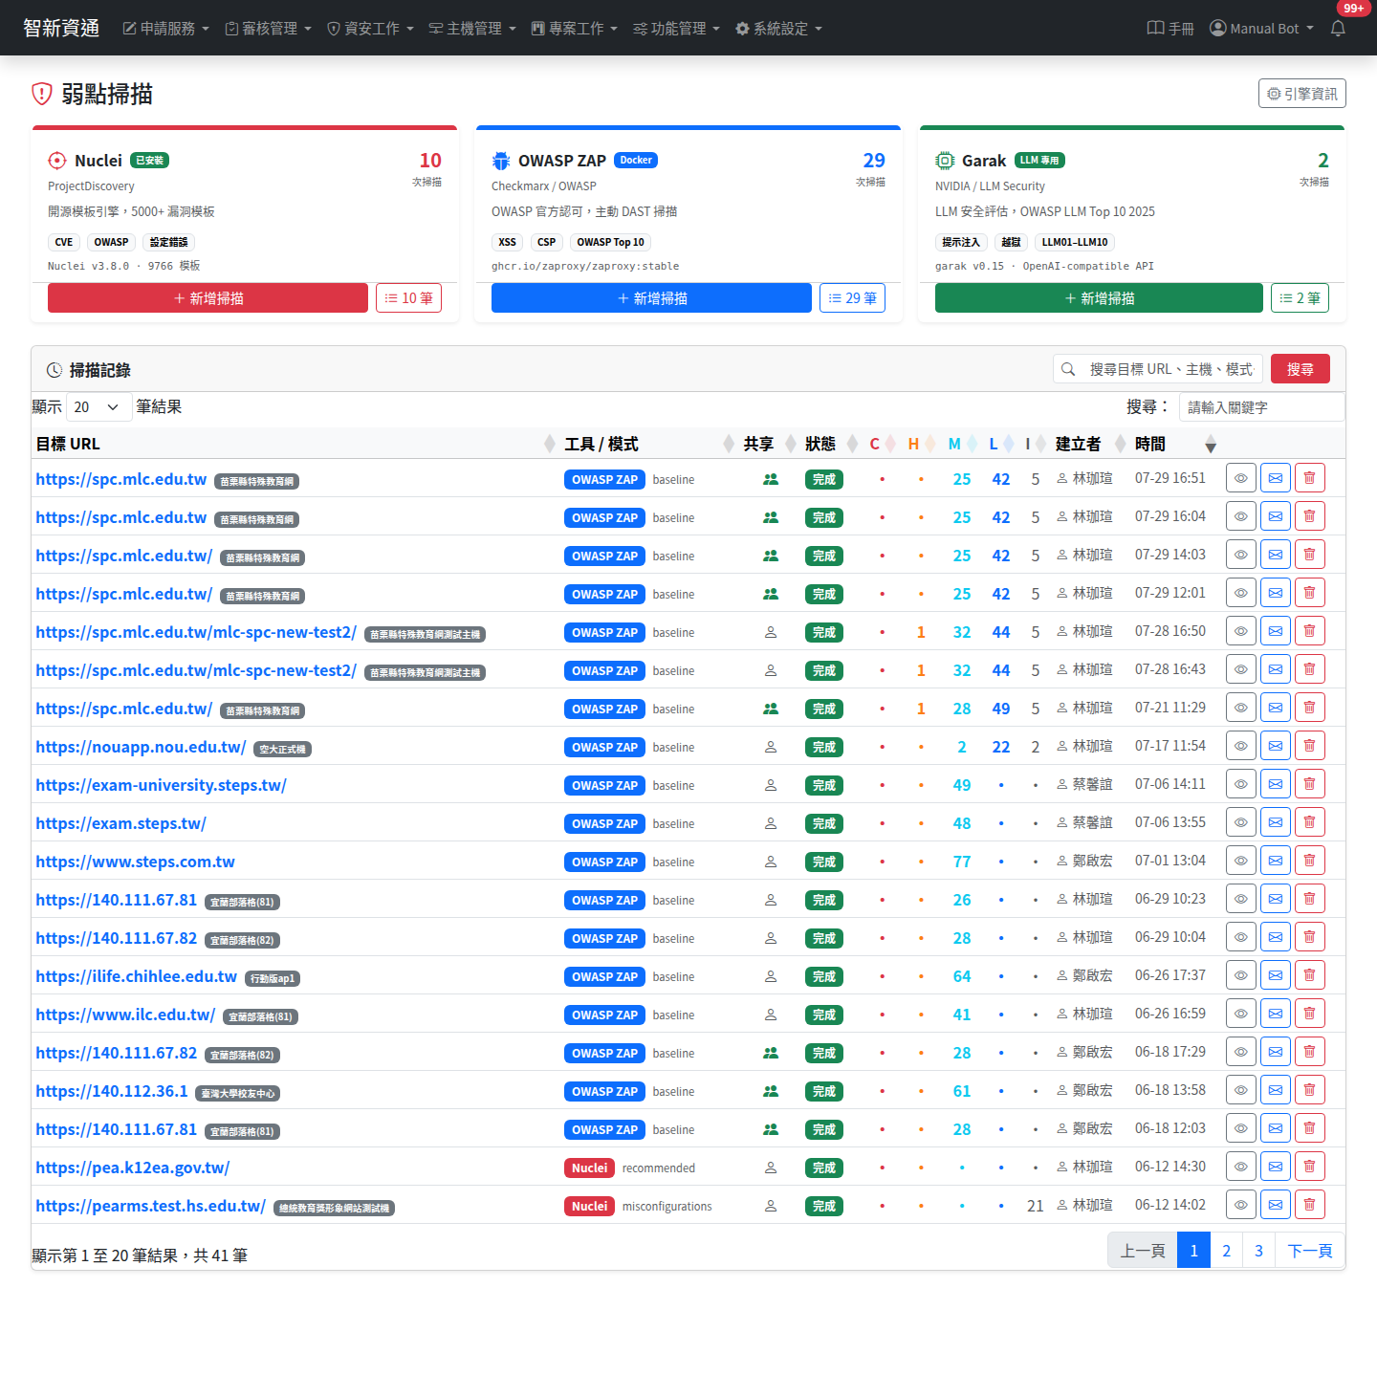View the ilife.chihlee.edu.tw scan details
1377x1397 pixels.
click(1240, 975)
